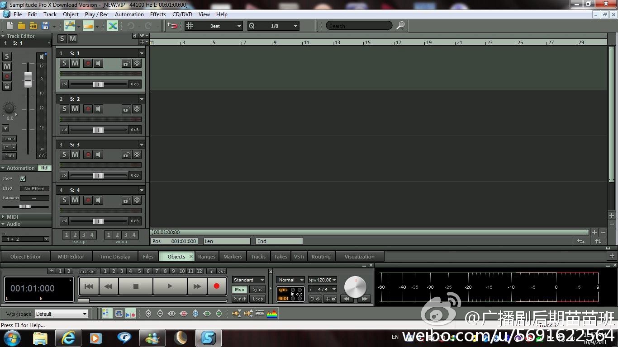Solo track 4 with S button
618x347 pixels.
[x=64, y=200]
